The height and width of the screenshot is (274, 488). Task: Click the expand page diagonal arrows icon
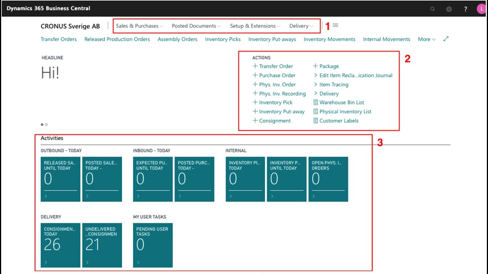tap(446, 39)
